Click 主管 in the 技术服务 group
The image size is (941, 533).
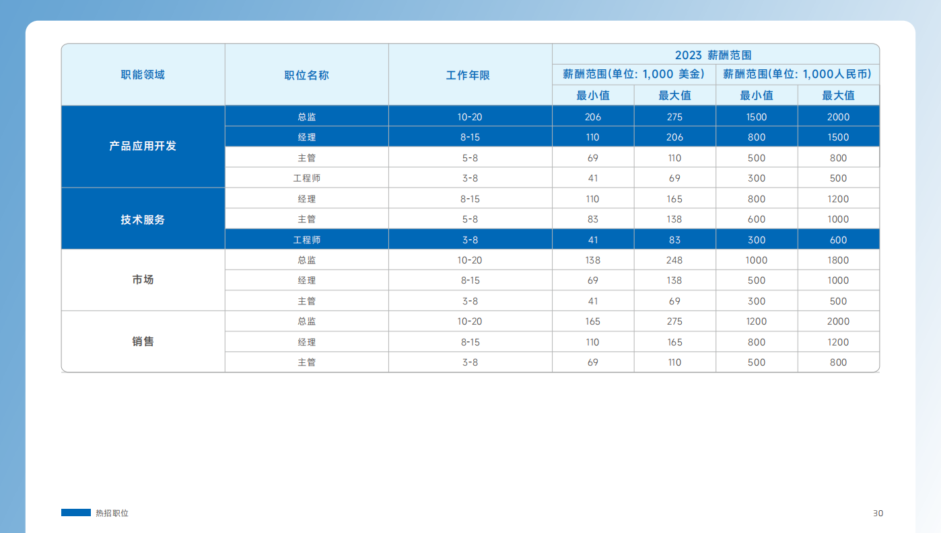[307, 219]
